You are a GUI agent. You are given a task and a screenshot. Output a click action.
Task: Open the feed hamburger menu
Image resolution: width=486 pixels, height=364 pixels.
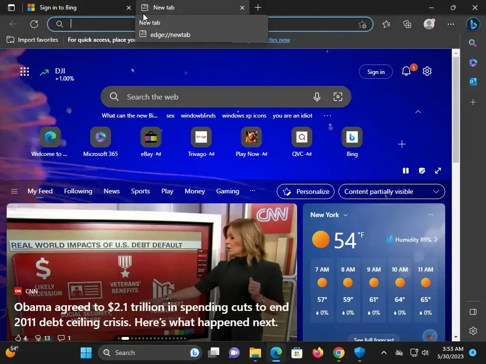point(14,191)
